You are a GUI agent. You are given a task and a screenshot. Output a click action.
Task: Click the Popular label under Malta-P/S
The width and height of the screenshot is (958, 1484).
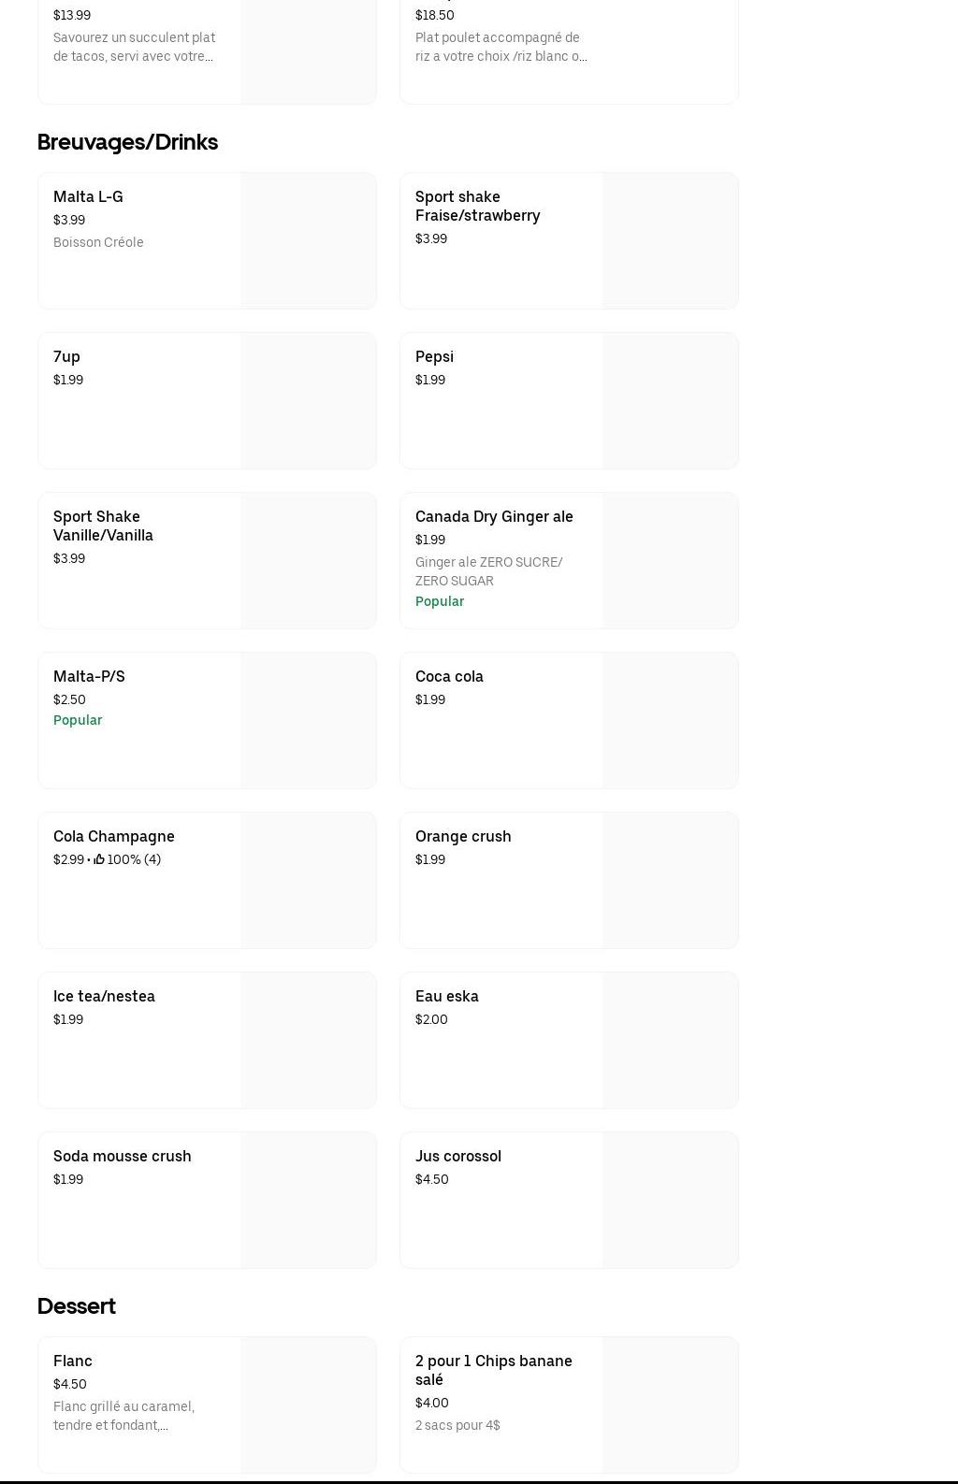coord(78,720)
